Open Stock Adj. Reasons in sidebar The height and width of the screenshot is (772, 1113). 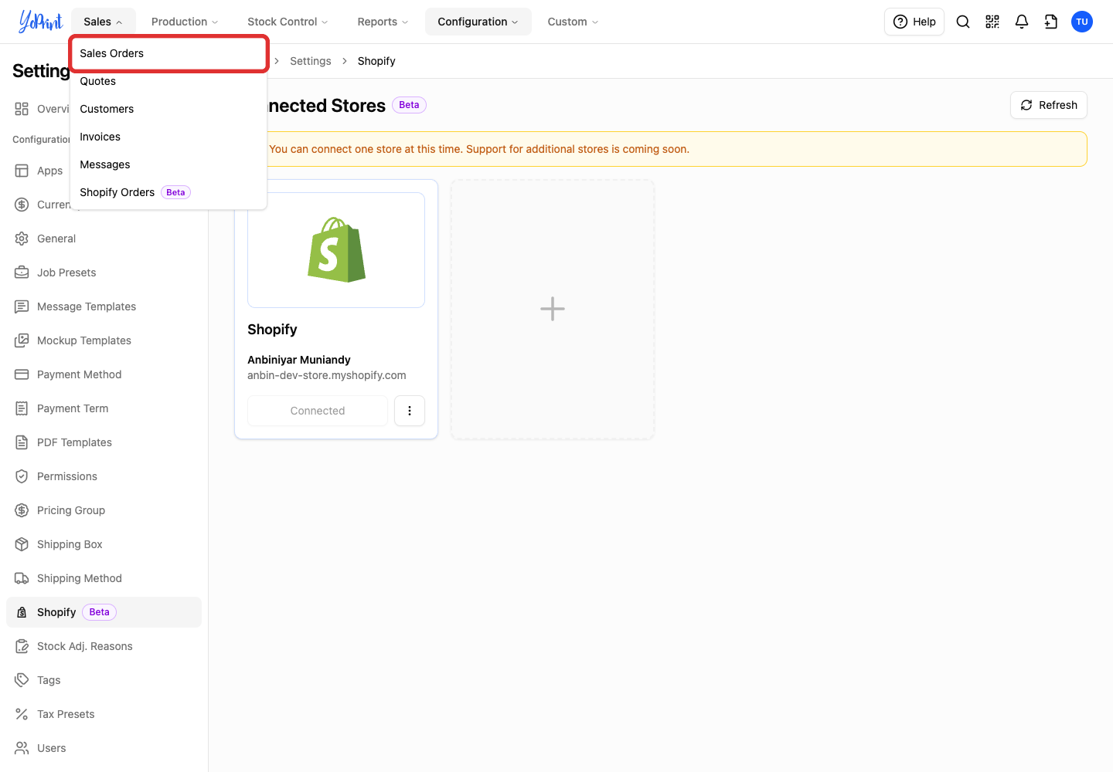tap(104, 646)
